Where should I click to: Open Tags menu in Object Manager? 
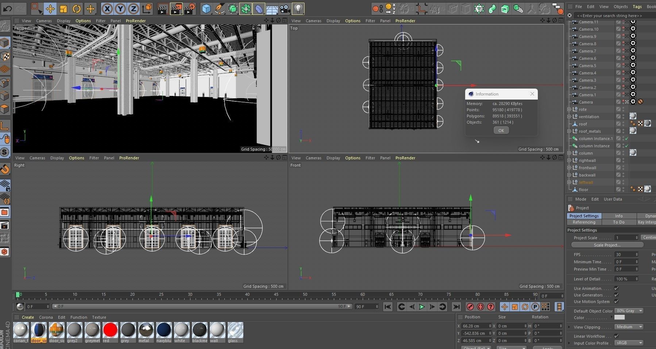click(637, 7)
